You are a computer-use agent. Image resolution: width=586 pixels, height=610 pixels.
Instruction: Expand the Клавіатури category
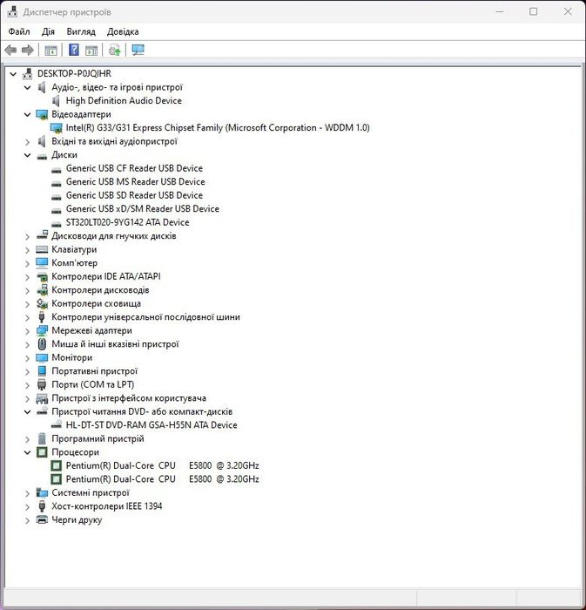27,250
